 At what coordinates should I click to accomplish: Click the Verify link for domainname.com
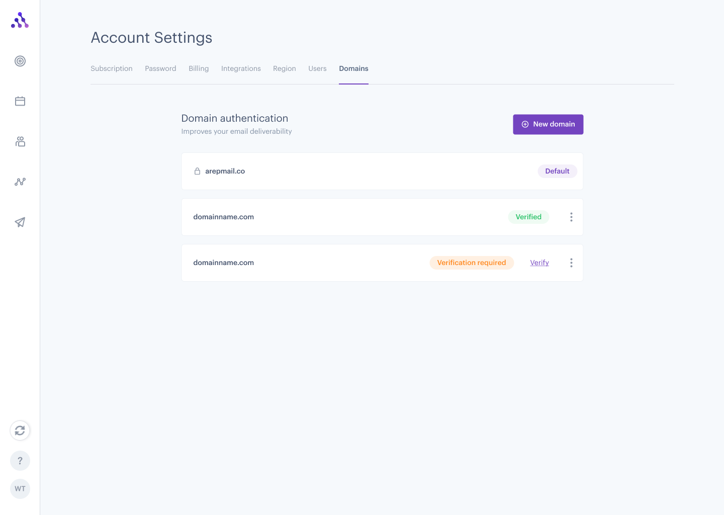coord(539,263)
